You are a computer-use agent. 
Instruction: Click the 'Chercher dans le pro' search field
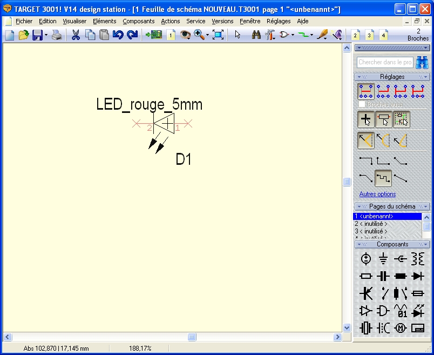tap(385, 62)
